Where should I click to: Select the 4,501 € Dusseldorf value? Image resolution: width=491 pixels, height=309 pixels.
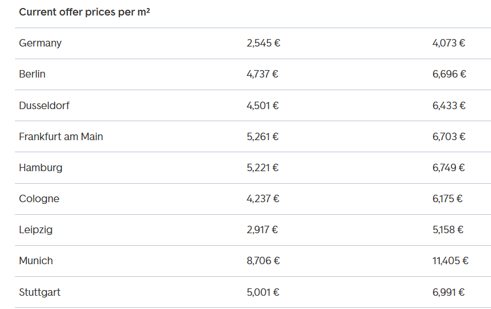[263, 106]
